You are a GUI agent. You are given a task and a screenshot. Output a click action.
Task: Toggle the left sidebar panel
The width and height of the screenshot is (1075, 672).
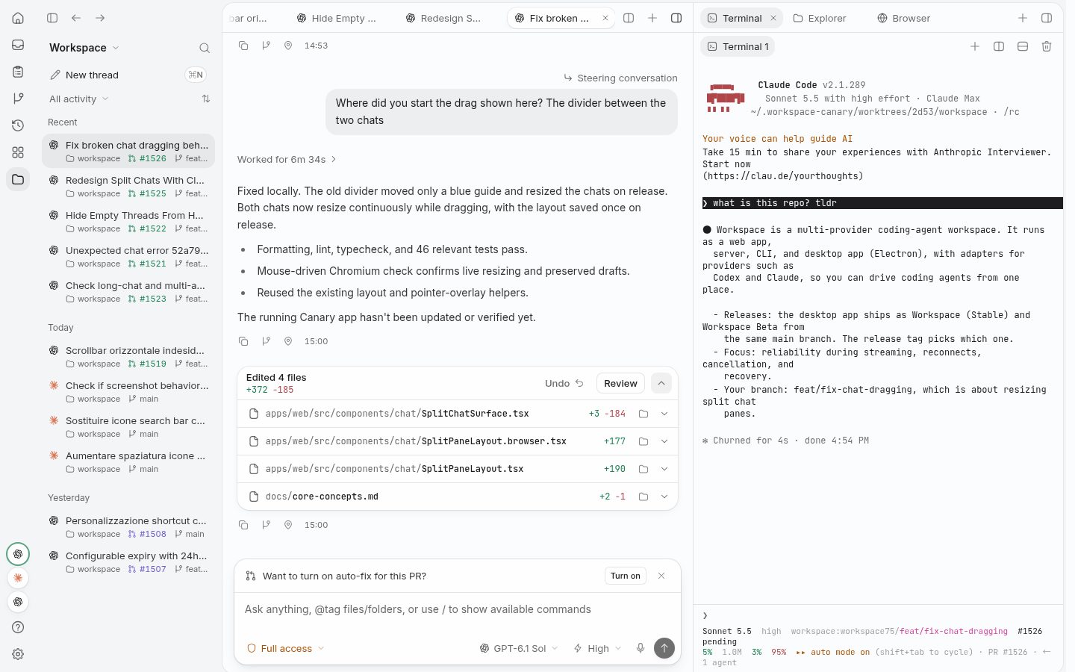(x=52, y=18)
